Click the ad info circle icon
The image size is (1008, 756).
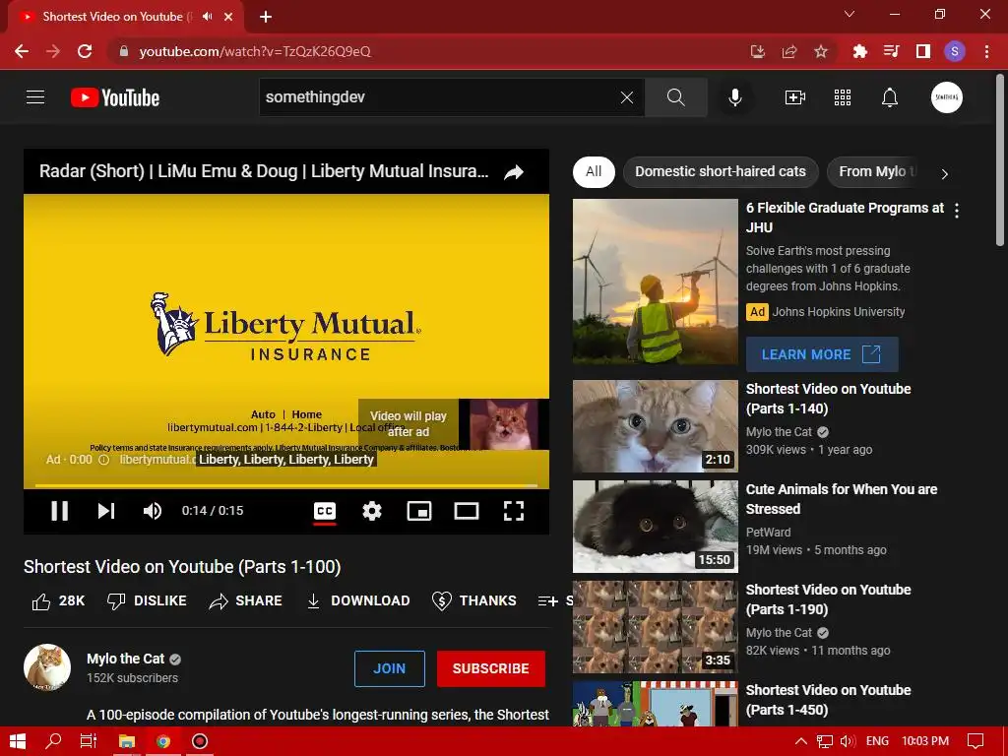coord(103,460)
